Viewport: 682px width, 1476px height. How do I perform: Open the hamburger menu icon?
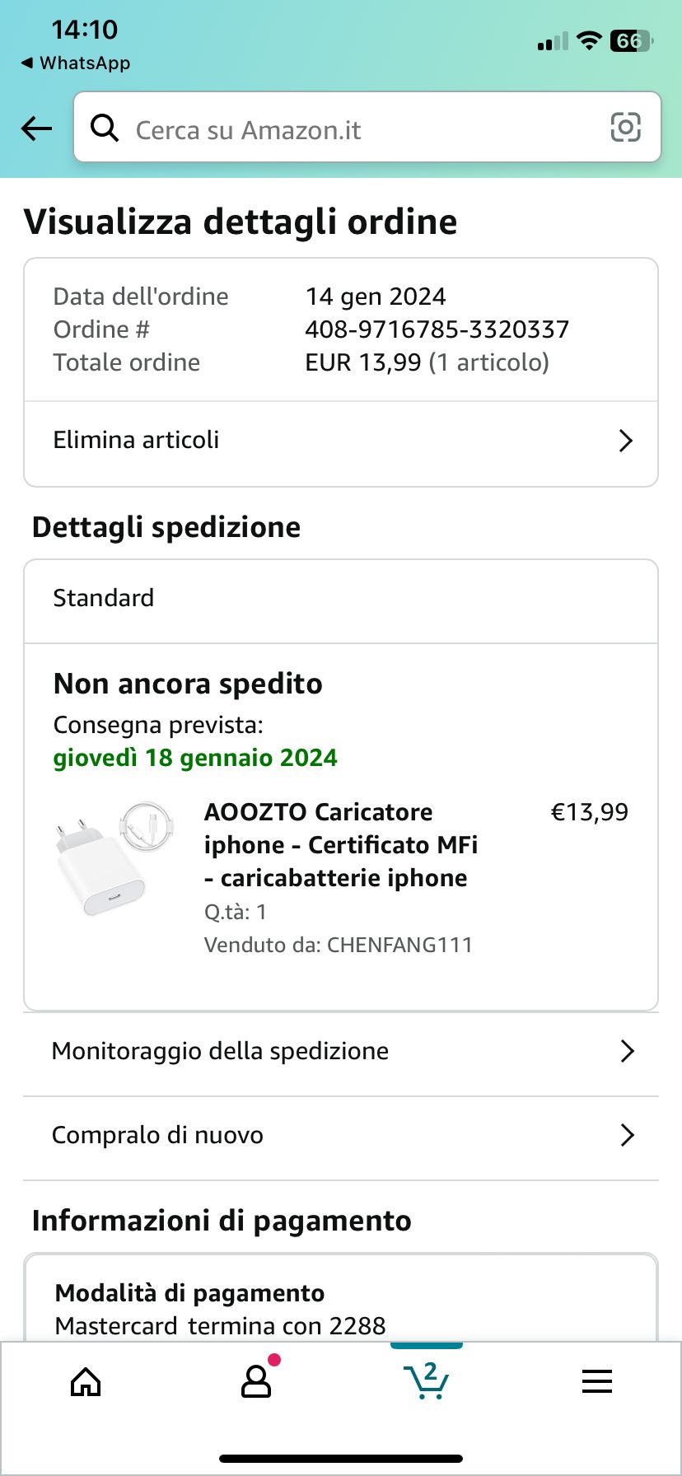pos(597,1381)
